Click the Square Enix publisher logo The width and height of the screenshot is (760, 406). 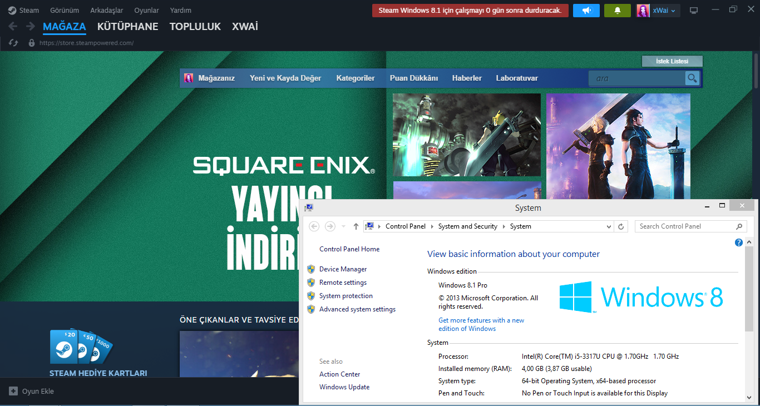[284, 165]
